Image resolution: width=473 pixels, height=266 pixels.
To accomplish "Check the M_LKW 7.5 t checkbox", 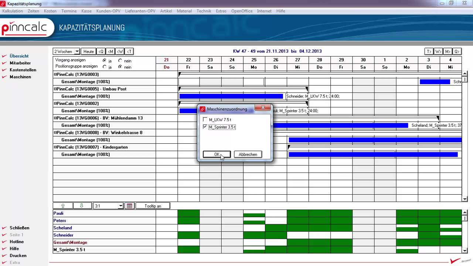I will coord(205,120).
